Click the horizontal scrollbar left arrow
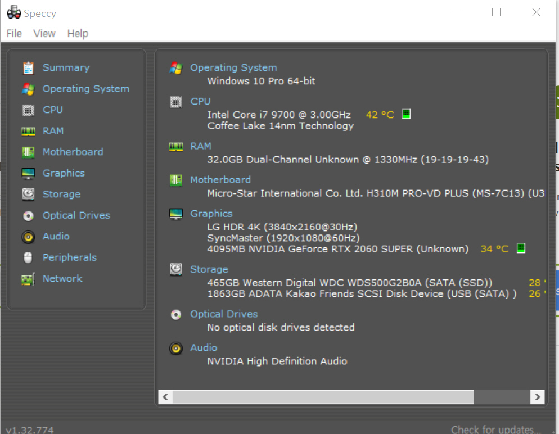Viewport: 559px width, 434px height. tap(165, 397)
